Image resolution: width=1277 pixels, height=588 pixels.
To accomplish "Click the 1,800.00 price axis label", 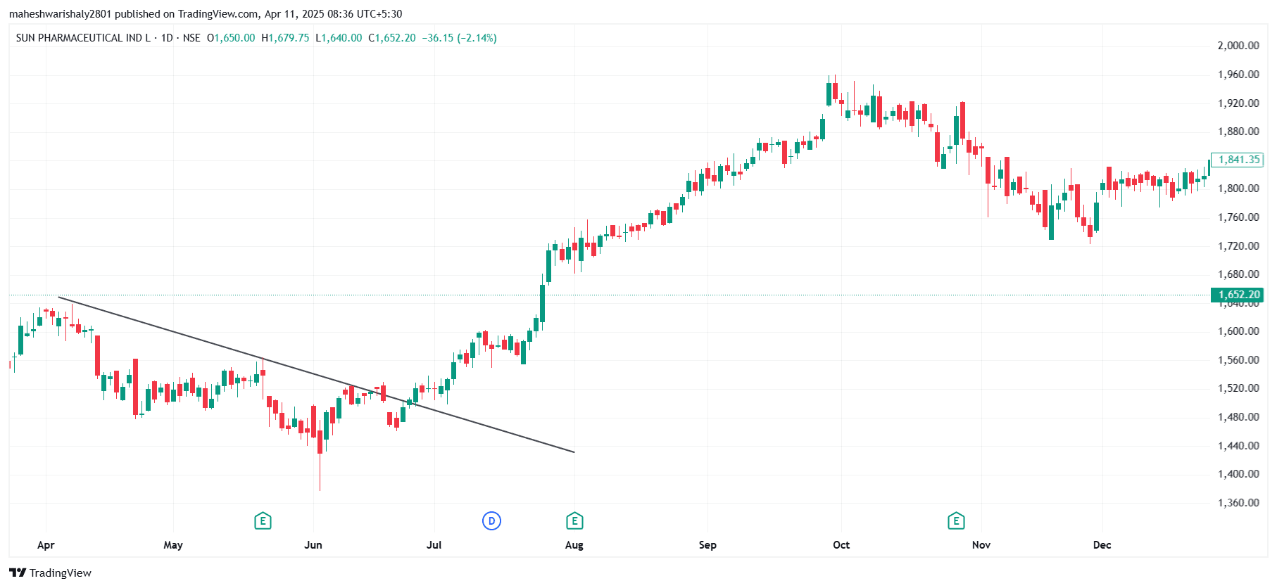I will (x=1238, y=188).
